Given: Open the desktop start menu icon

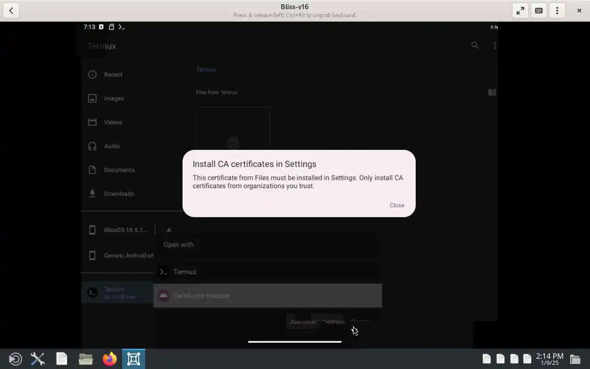Looking at the screenshot, I should [x=15, y=359].
